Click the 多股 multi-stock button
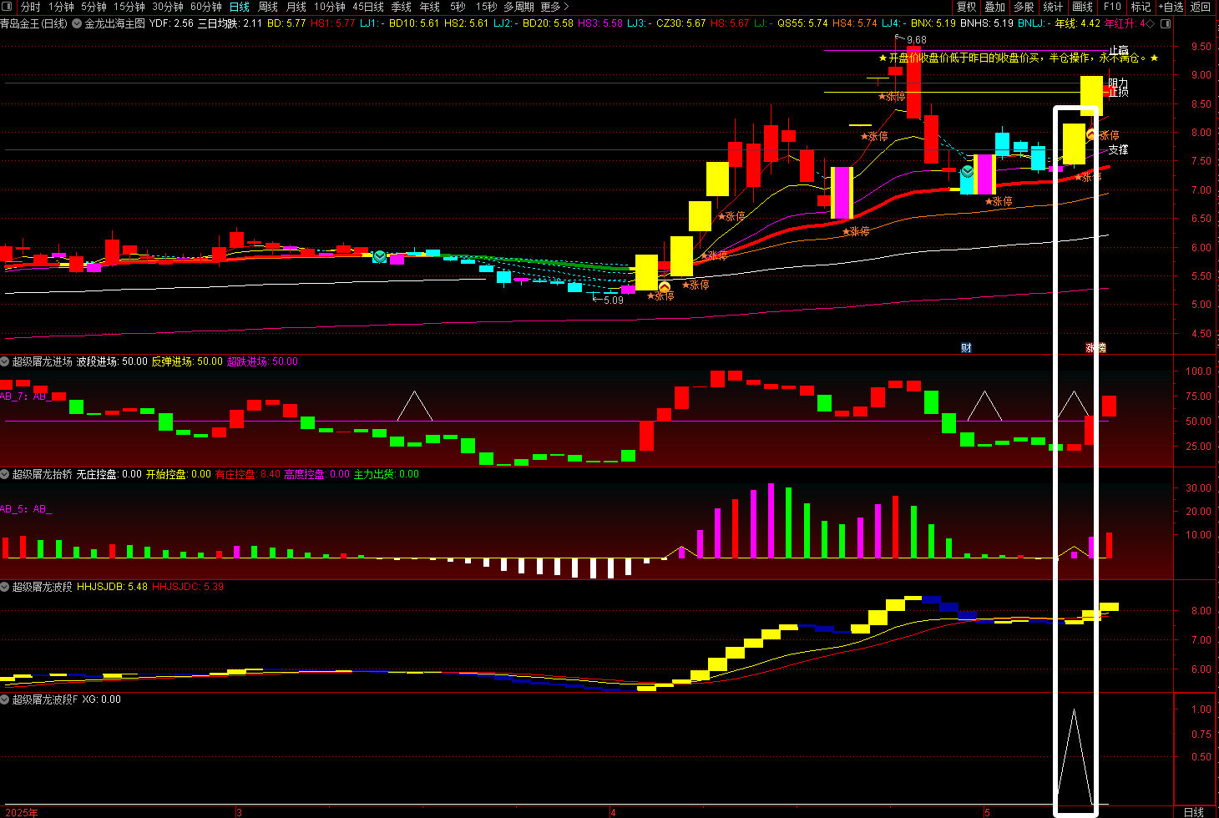Viewport: 1219px width, 818px height. [1024, 7]
